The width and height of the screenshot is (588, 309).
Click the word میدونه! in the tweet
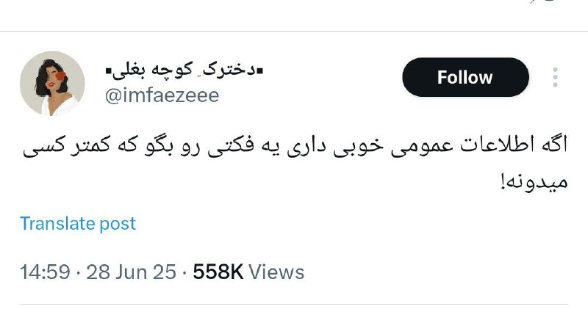click(534, 183)
